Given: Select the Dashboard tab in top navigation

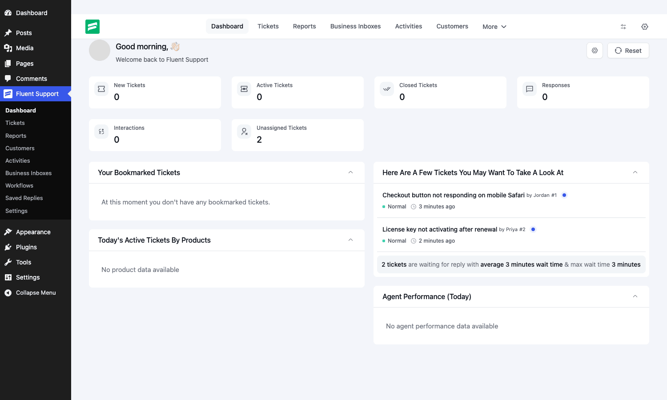Looking at the screenshot, I should (227, 26).
